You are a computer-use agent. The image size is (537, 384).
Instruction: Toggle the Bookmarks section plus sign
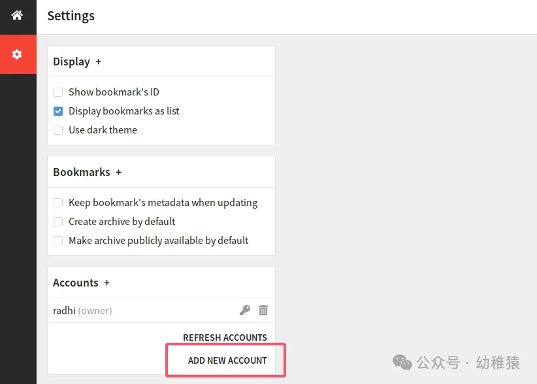tap(118, 172)
